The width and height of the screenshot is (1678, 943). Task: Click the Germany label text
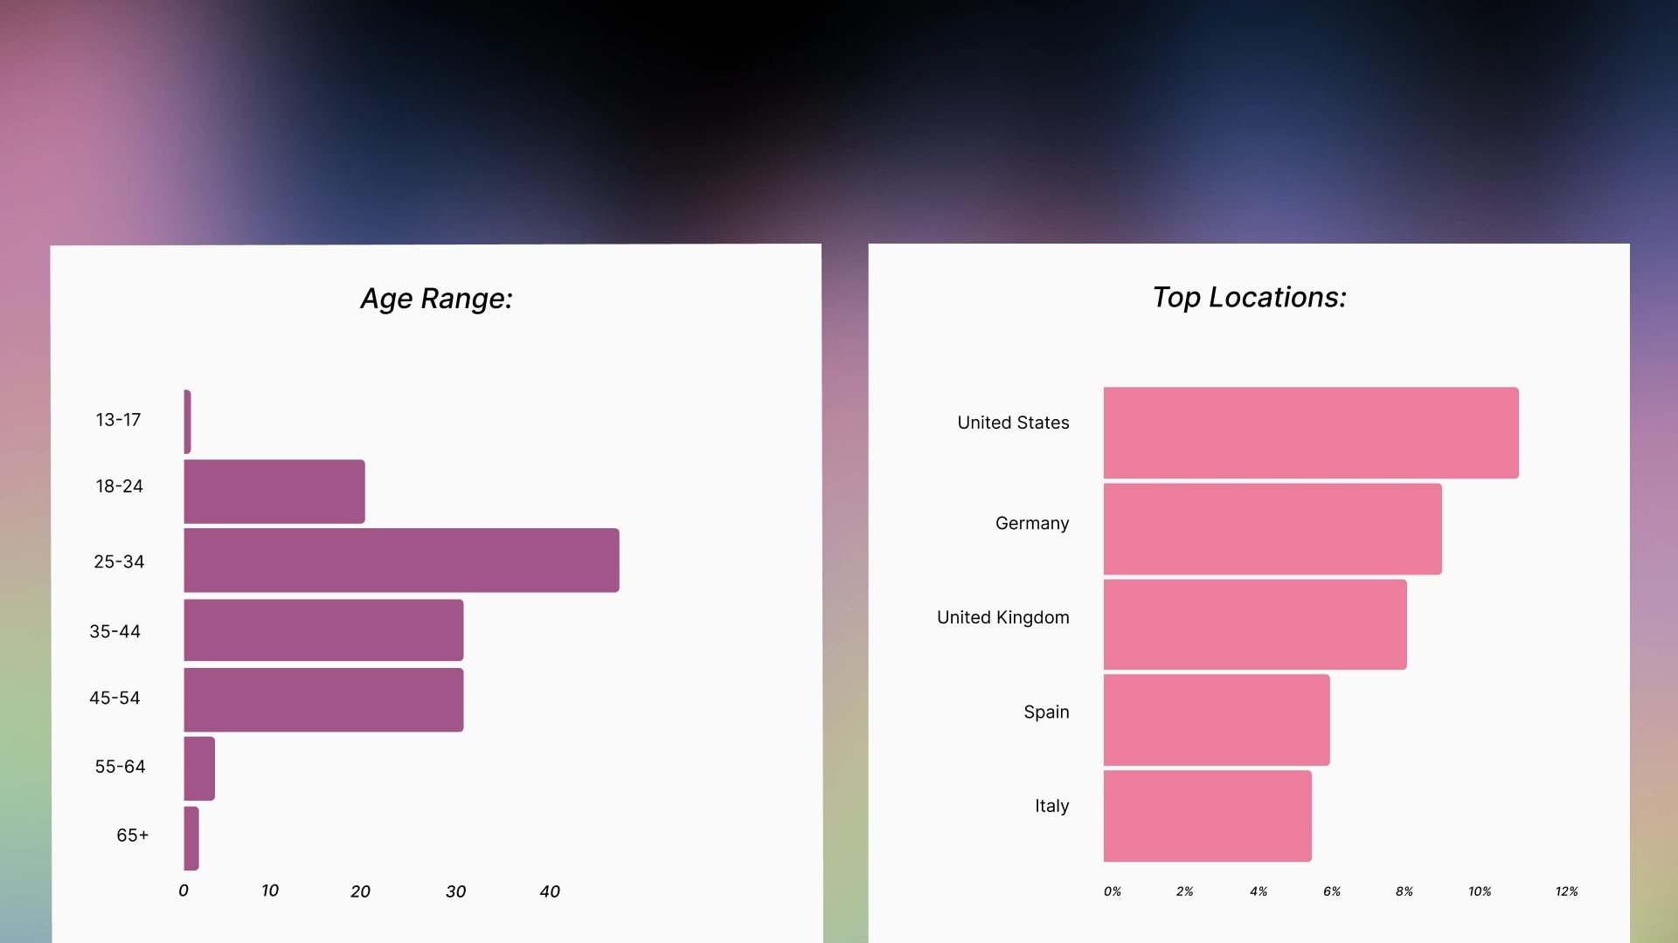[1031, 523]
